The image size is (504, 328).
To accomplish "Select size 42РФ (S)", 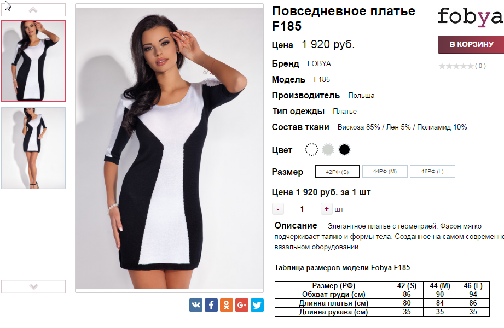I will tap(337, 172).
